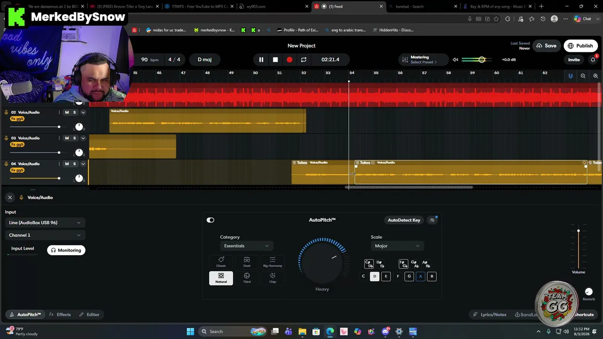Open options menu for track 02
Screen dimensions: 603x339
pyautogui.click(x=59, y=113)
